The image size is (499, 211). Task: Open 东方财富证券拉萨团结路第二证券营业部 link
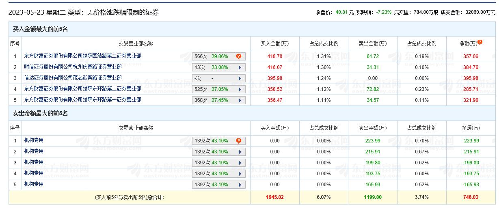point(83,56)
